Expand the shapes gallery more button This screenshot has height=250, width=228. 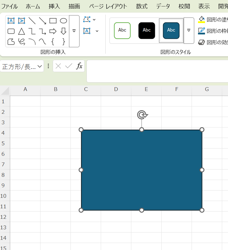click(x=74, y=31)
